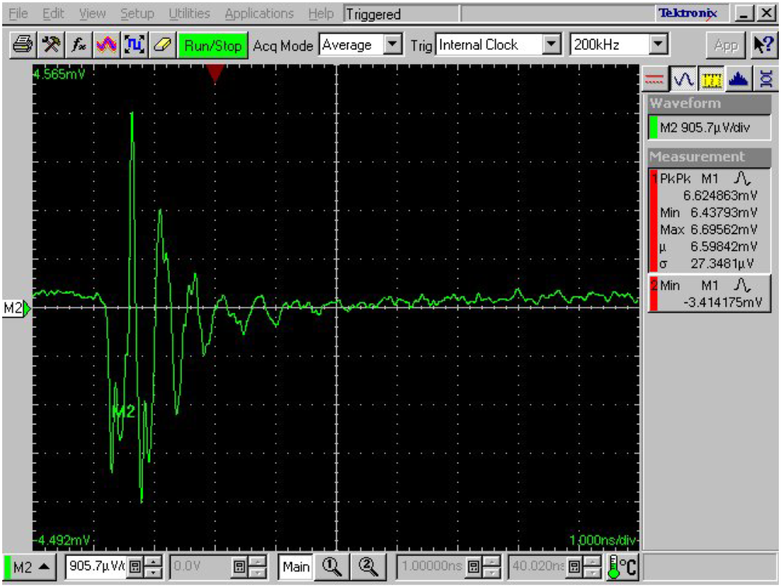Viewport: 781px width, 587px height.
Task: Open the Define Math fx icon
Action: click(x=79, y=46)
